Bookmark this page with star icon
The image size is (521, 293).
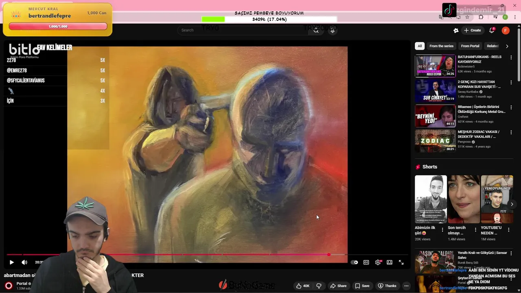[x=467, y=17]
